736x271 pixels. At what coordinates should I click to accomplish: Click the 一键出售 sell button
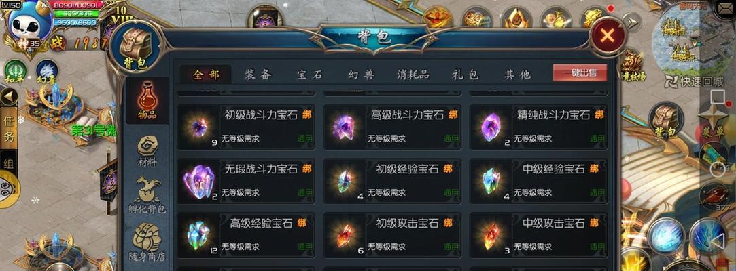pyautogui.click(x=580, y=73)
